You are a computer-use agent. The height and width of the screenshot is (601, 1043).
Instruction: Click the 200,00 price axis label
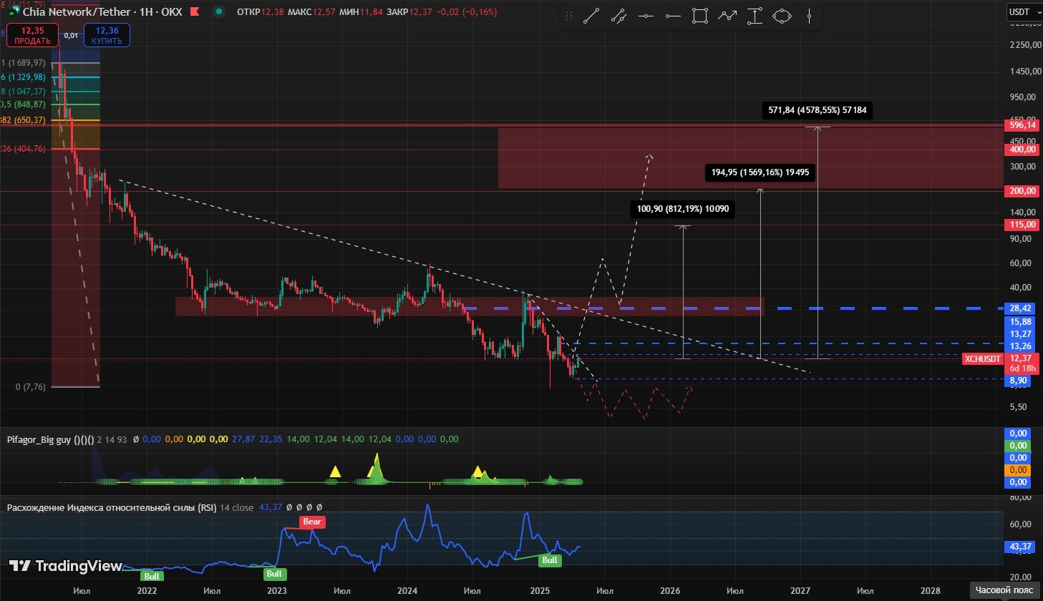[x=1022, y=191]
